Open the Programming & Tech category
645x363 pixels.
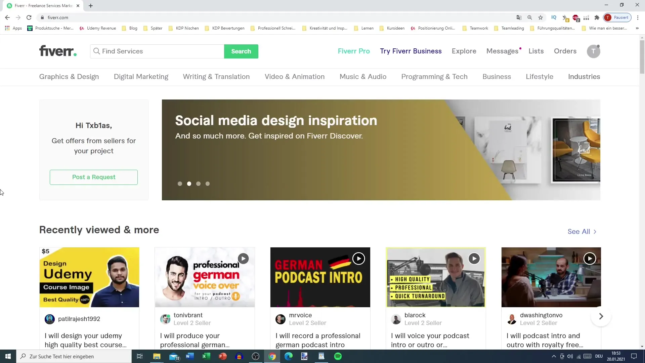[434, 77]
